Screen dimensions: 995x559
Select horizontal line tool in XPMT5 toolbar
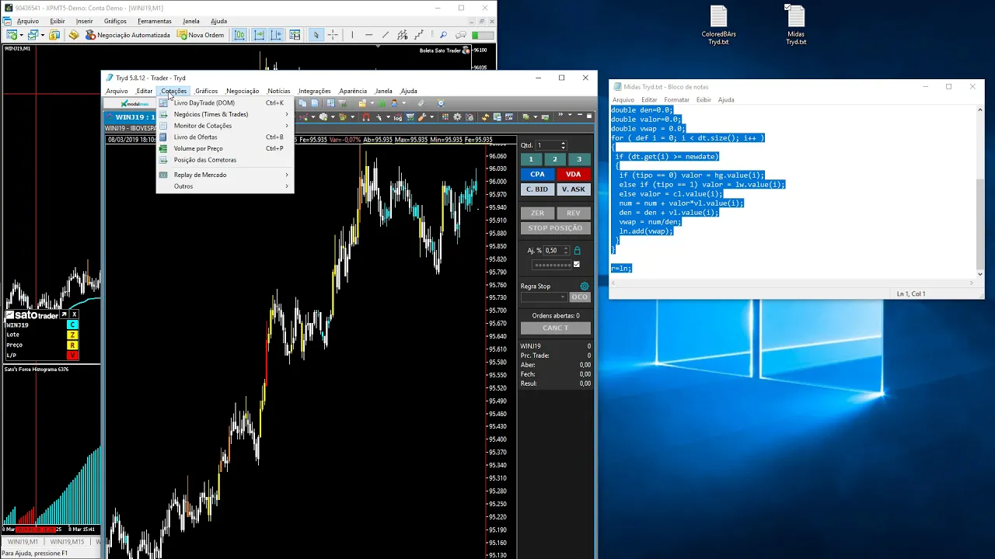pyautogui.click(x=368, y=35)
